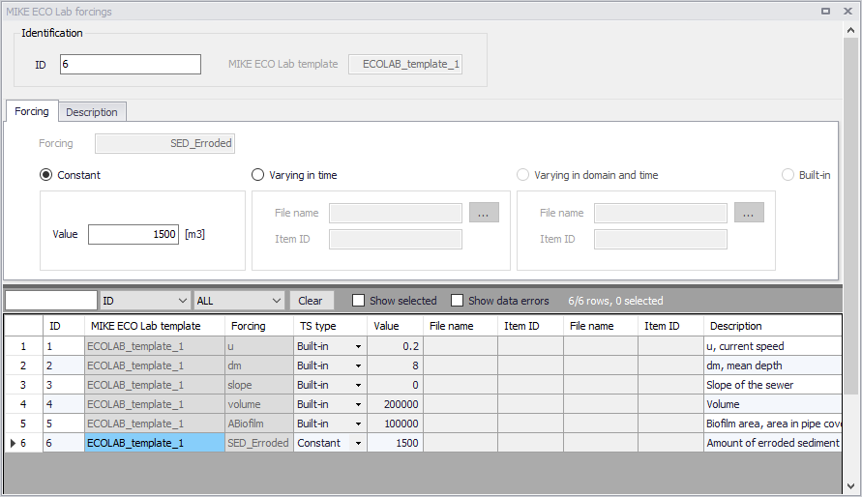Screen dimensions: 862x497
Task: Open the ALL filter dropdown
Action: pyautogui.click(x=276, y=301)
